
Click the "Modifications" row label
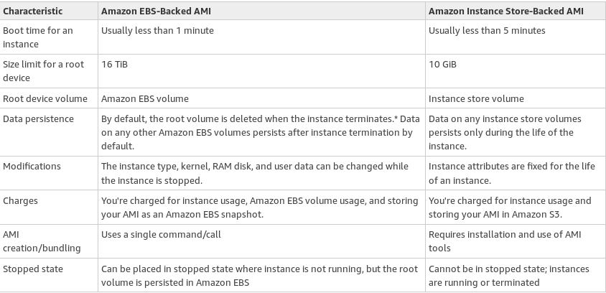point(32,166)
